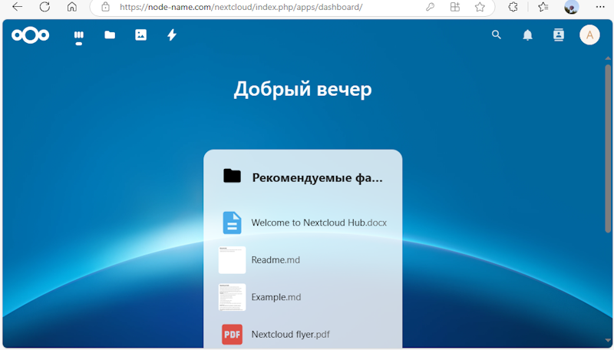Viewport: 614px width, 350px height.
Task: Click the page vertical scrollbar
Action: [x=608, y=149]
